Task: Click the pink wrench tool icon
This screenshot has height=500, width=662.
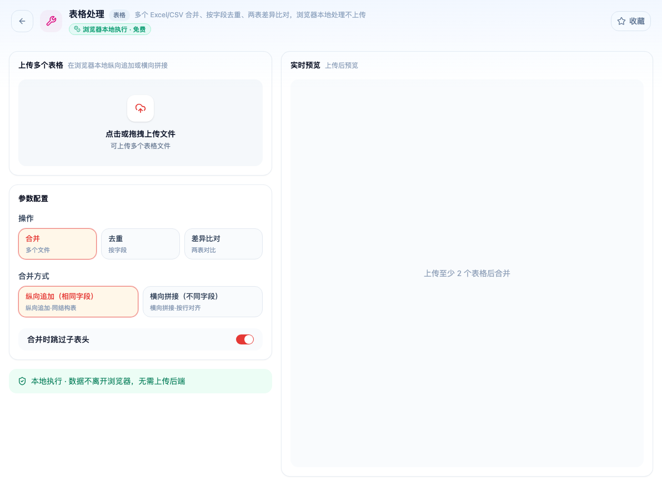Action: click(51, 21)
